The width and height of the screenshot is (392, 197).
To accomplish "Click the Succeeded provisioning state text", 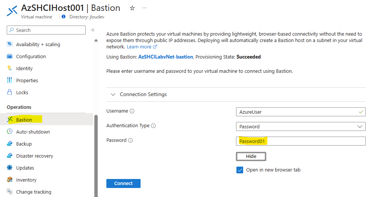I will point(248,57).
